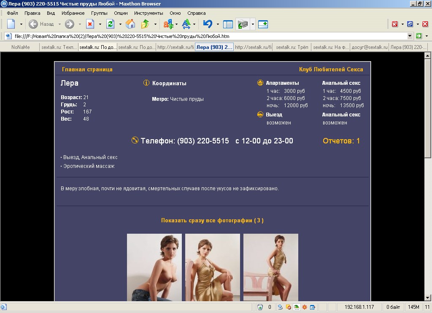
Task: Click the Главная страница link
Action: pyautogui.click(x=87, y=70)
